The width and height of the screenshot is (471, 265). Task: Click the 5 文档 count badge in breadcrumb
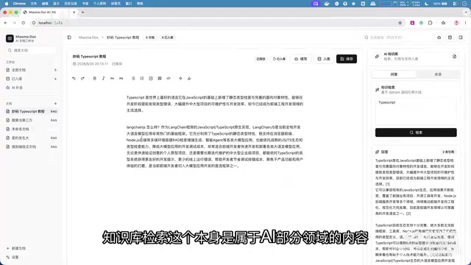[150, 38]
